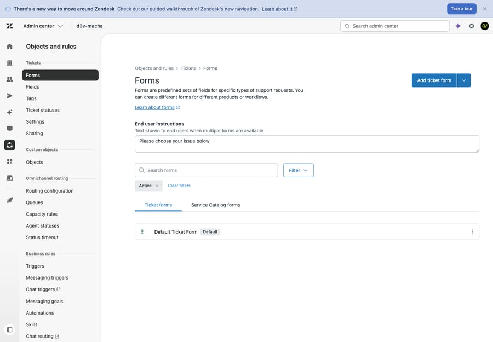Open the help lifebuoy icon in header
The width and height of the screenshot is (493, 342).
pyautogui.click(x=471, y=26)
